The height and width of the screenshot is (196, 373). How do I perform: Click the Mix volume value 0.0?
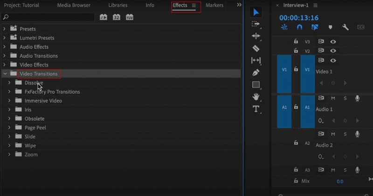coord(340,182)
